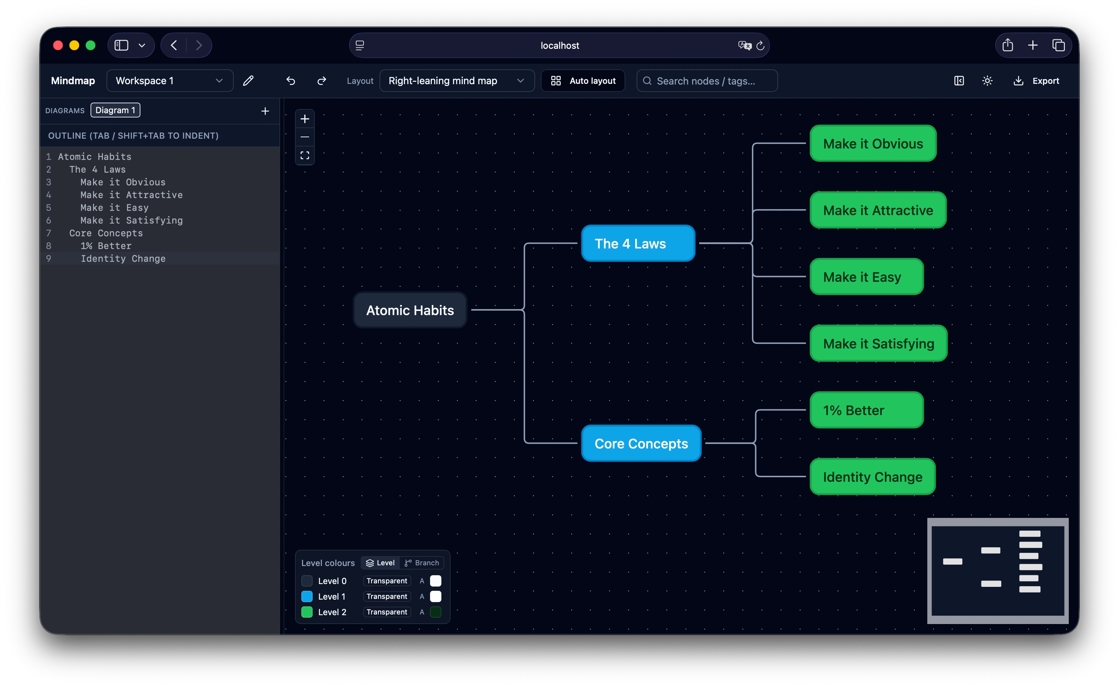Open the Right-leaning mind map layout dropdown

point(457,81)
